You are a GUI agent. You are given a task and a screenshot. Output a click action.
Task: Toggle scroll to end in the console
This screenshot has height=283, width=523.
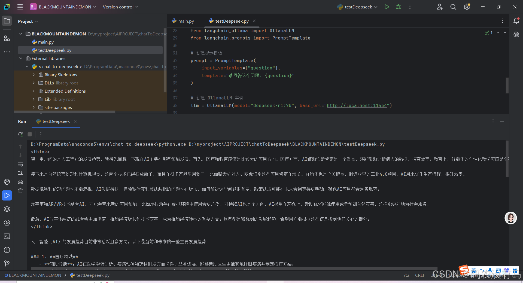pos(20,173)
